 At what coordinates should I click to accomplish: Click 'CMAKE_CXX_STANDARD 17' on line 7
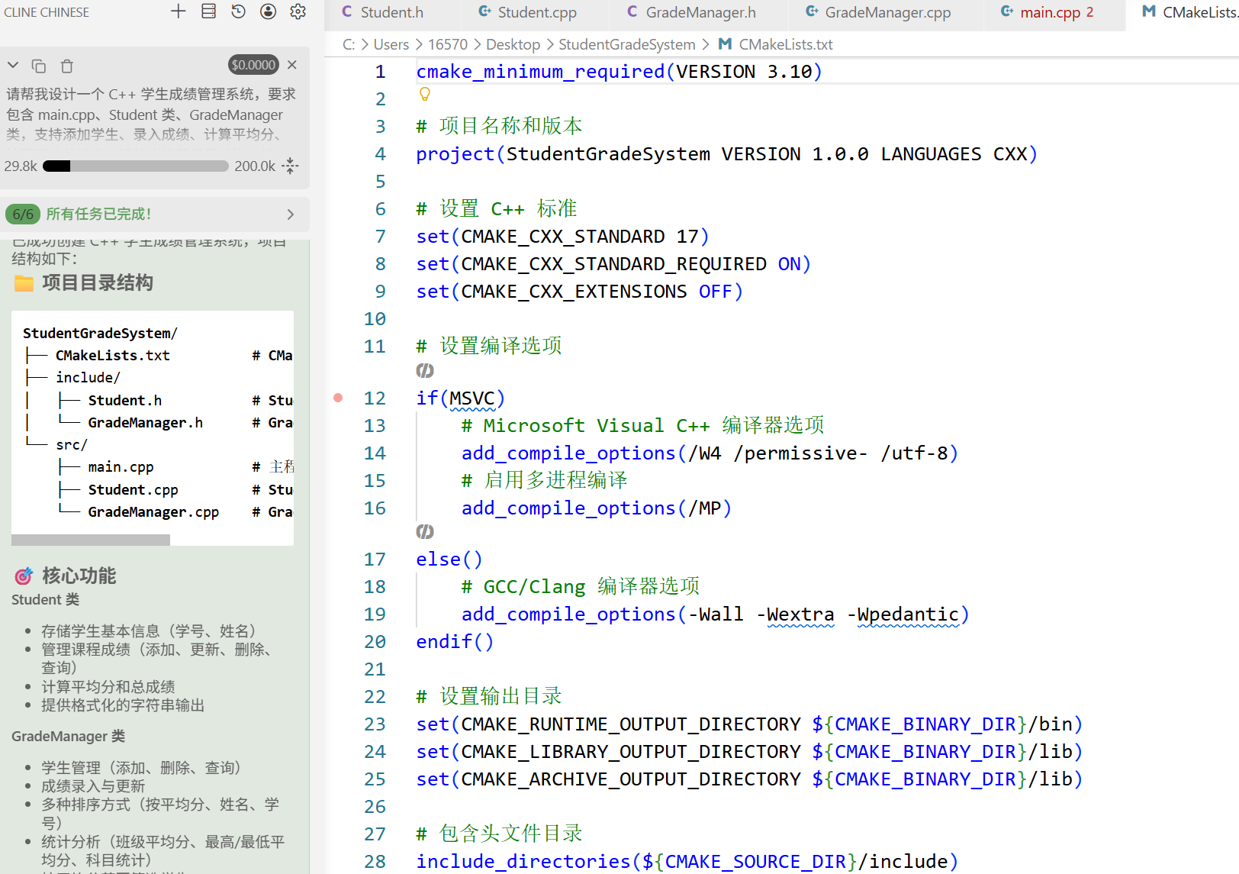tap(580, 237)
